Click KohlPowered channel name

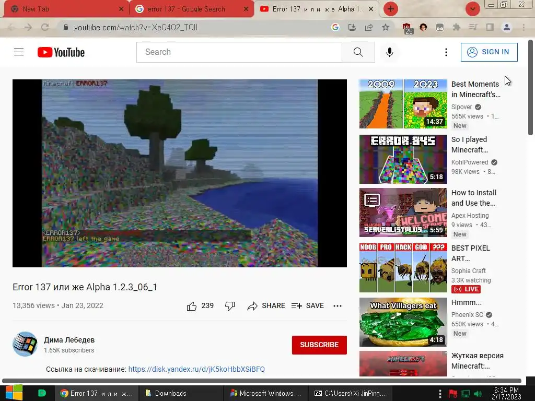click(x=470, y=162)
